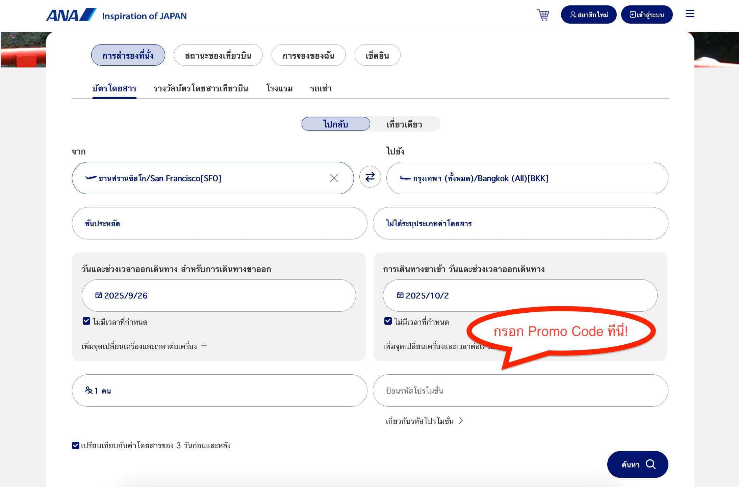The image size is (739, 487).
Task: Swap departure and destination airports
Action: point(370,177)
